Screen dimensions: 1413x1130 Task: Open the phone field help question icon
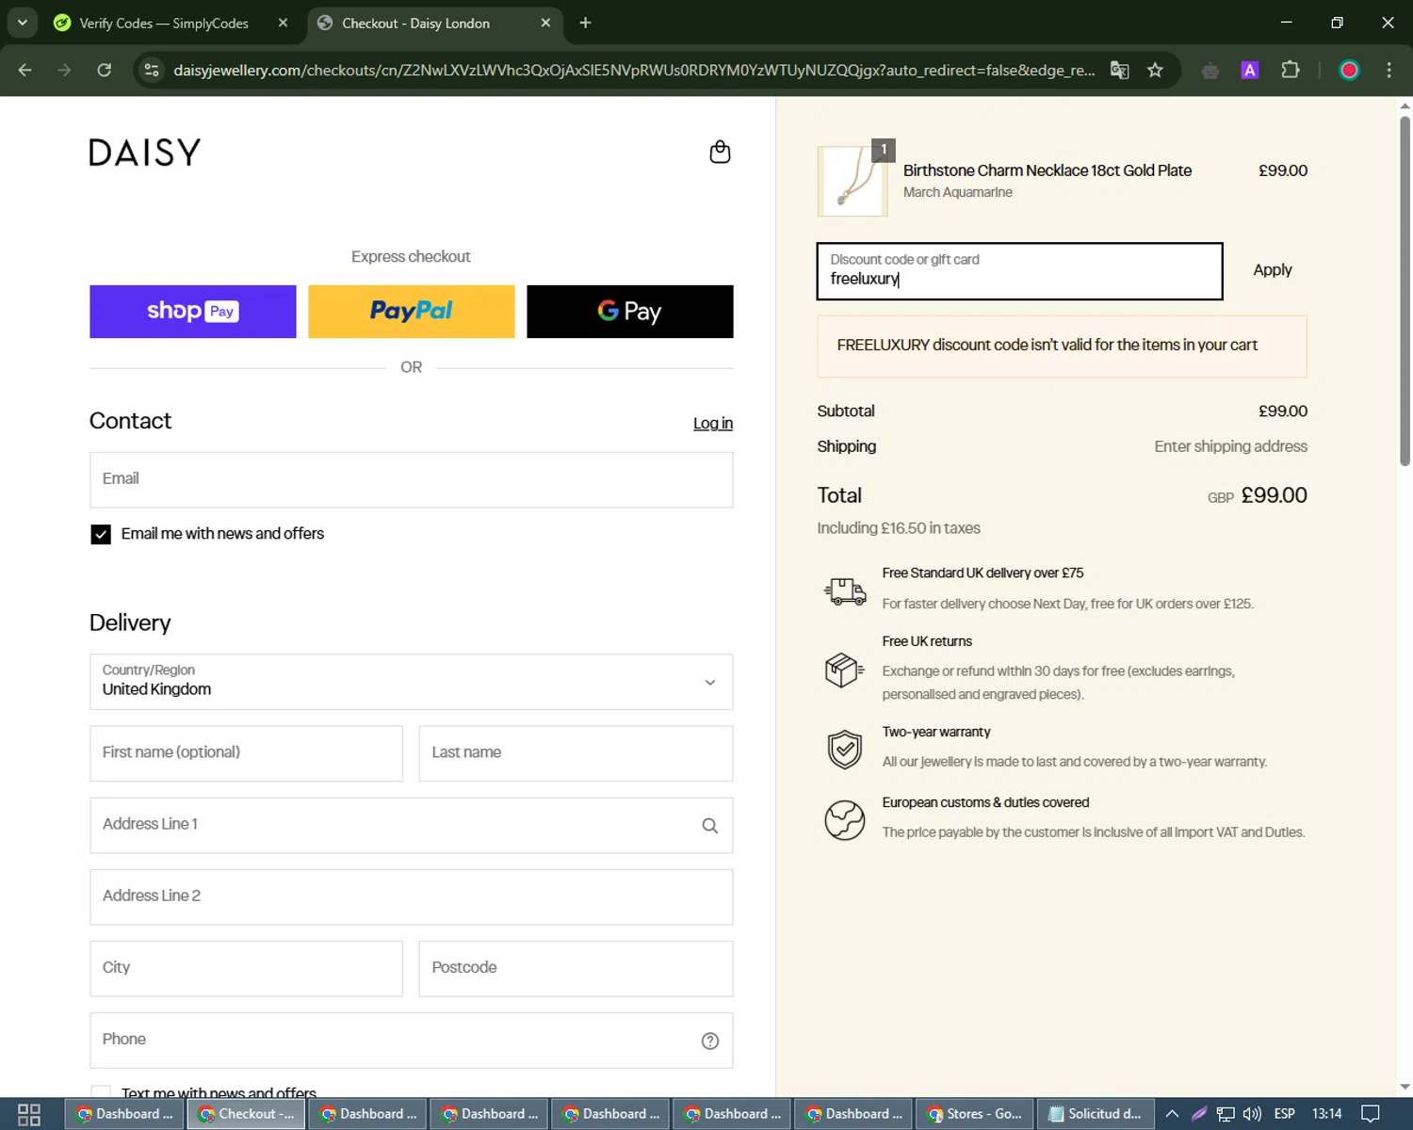710,1041
